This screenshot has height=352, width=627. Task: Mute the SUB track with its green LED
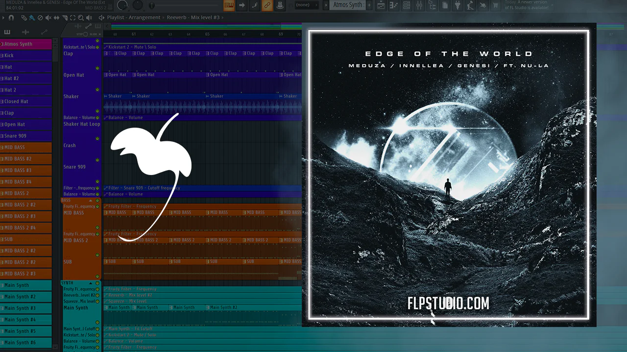pos(97,277)
